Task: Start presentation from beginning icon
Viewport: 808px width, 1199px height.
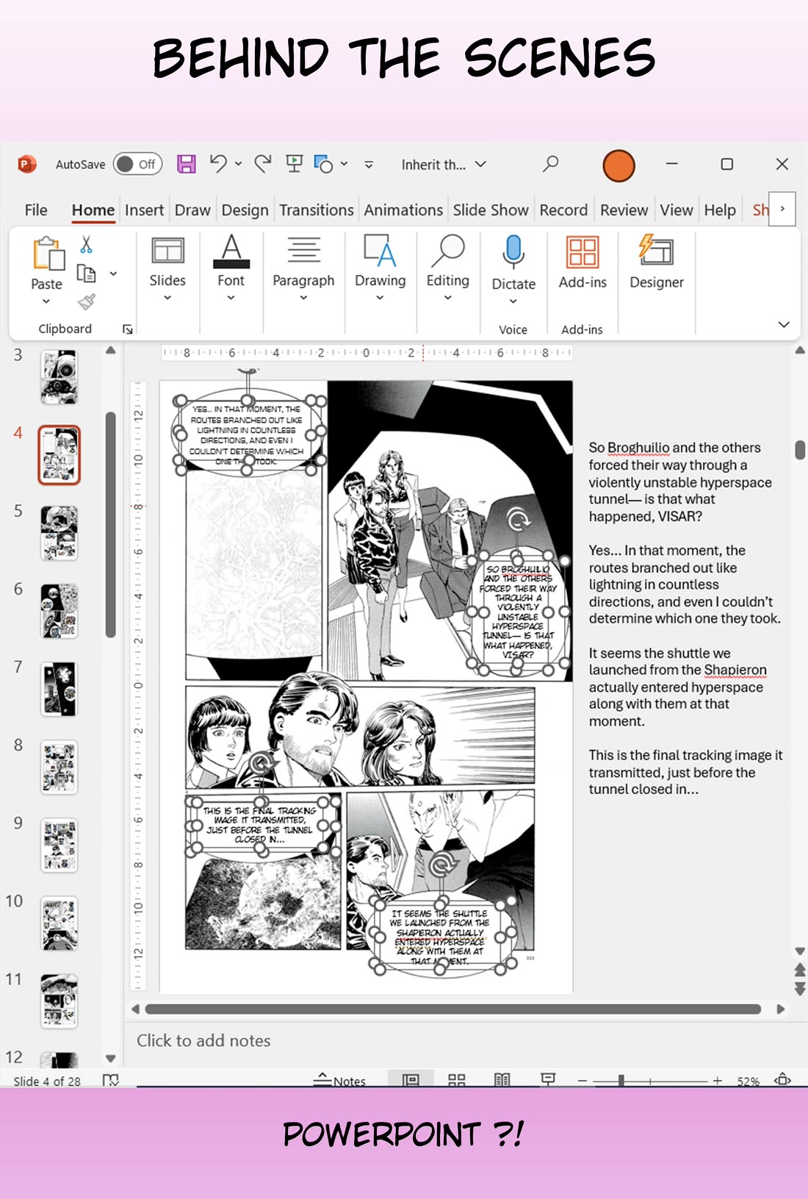Action: pyautogui.click(x=295, y=163)
